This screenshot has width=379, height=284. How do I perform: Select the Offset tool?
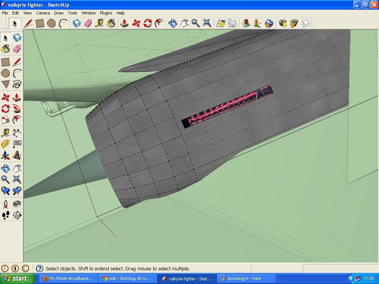(x=16, y=120)
